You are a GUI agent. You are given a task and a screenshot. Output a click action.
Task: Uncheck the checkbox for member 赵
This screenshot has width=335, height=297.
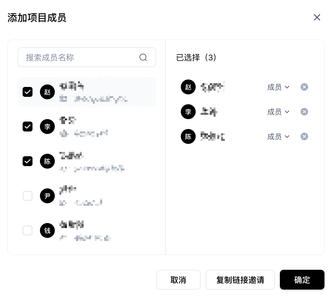[x=28, y=92]
